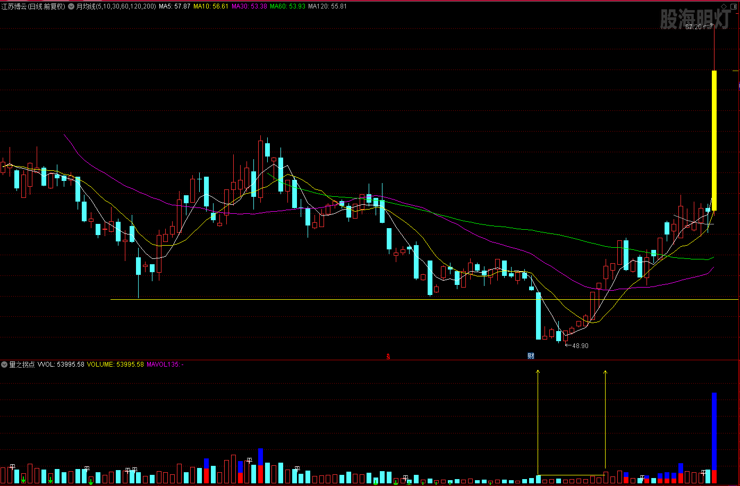Image resolution: width=740 pixels, height=486 pixels.
Task: Click the 量之拐点 indicator name label
Action: tap(22, 364)
